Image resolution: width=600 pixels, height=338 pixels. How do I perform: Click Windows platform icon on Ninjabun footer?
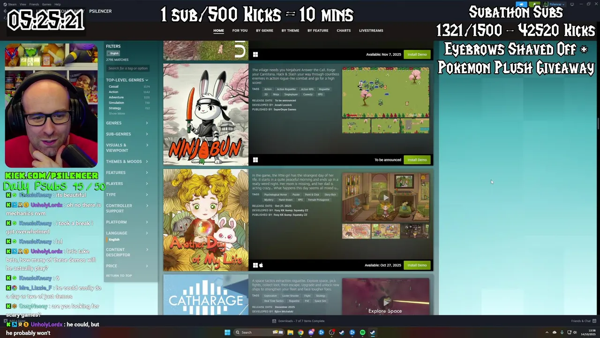[x=255, y=160]
